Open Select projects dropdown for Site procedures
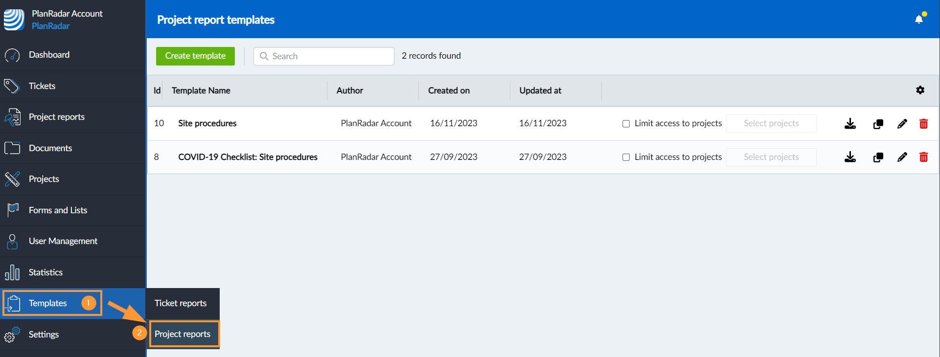 pyautogui.click(x=771, y=123)
